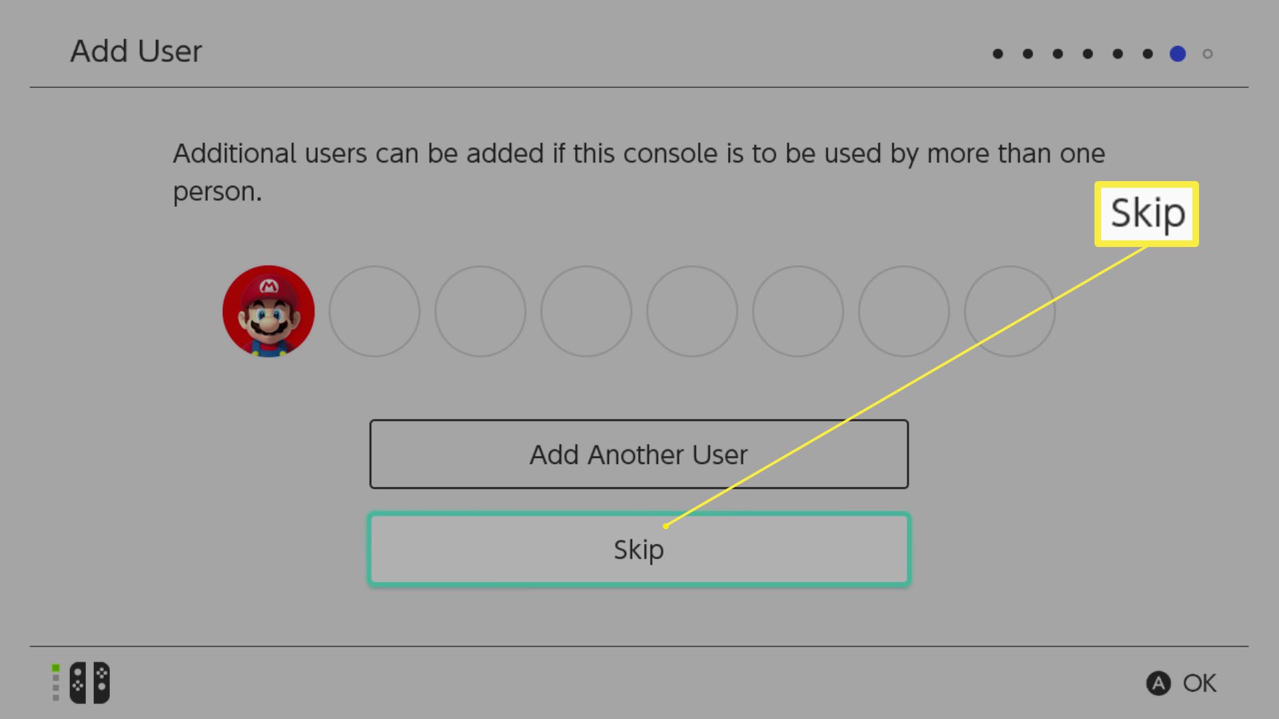The width and height of the screenshot is (1279, 719).
Task: Select the Skip option top-right
Action: pyautogui.click(x=1147, y=213)
